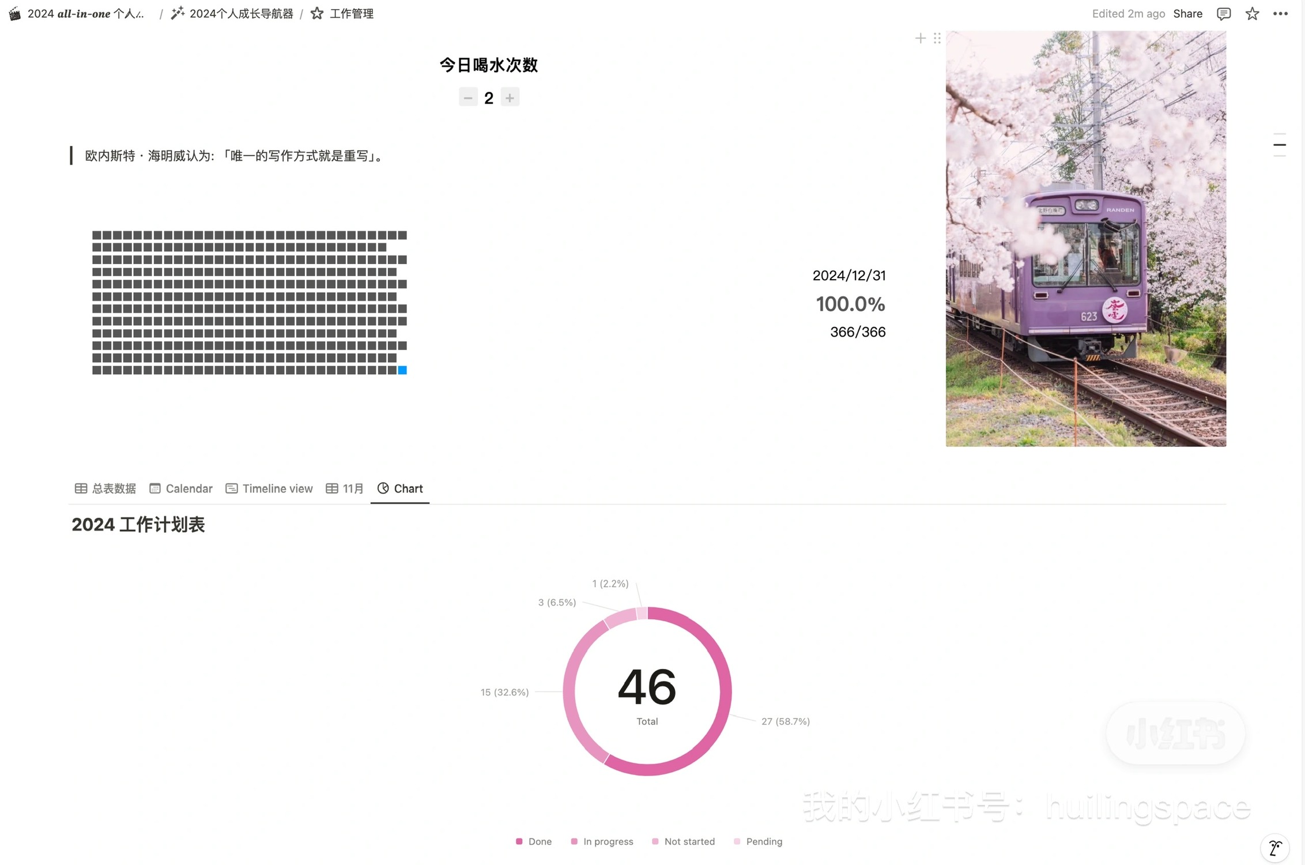Click the 1 (2.2%) chart label
Viewport: 1305px width, 865px height.
pos(610,584)
